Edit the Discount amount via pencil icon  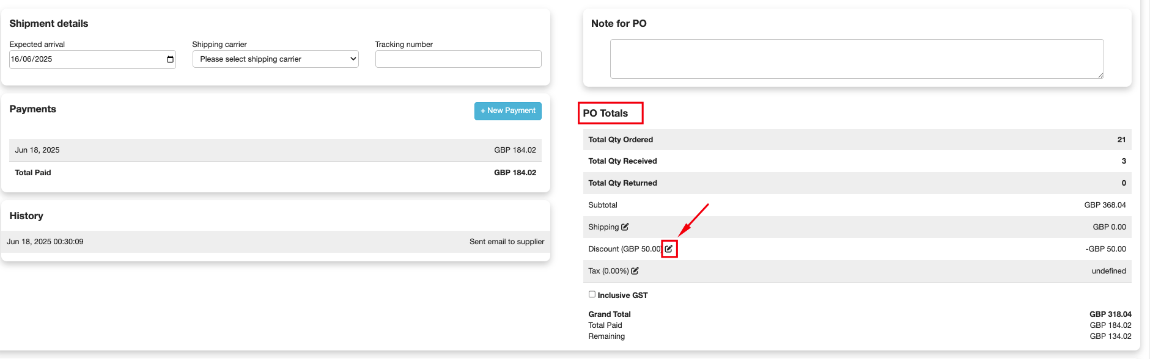coord(669,248)
